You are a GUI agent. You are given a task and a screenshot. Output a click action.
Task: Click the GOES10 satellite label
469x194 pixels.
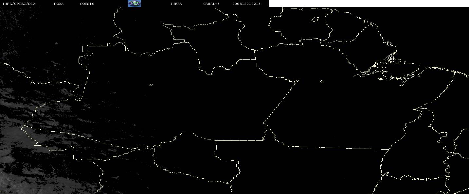coord(87,4)
